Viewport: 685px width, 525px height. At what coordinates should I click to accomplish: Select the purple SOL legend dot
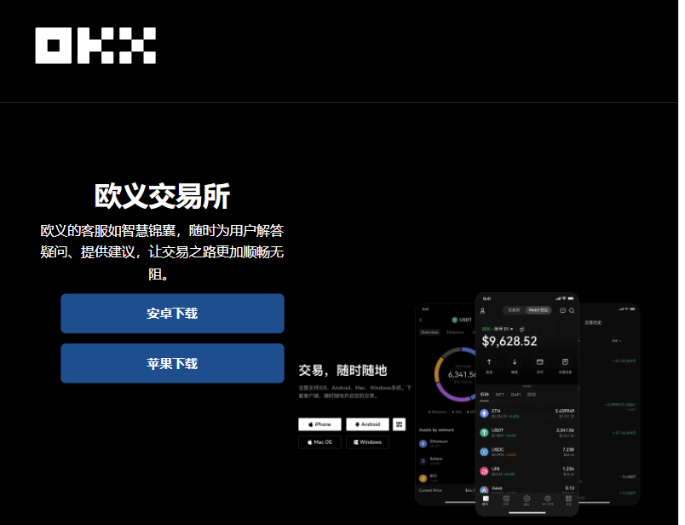pyautogui.click(x=452, y=411)
